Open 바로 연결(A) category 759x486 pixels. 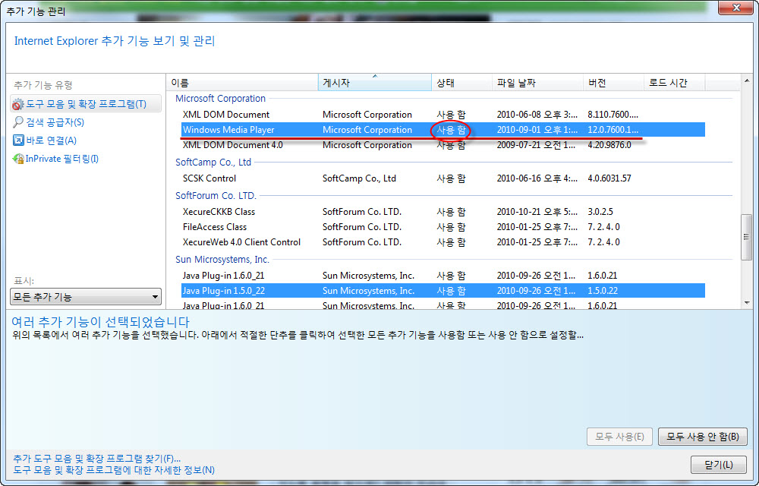coord(51,140)
